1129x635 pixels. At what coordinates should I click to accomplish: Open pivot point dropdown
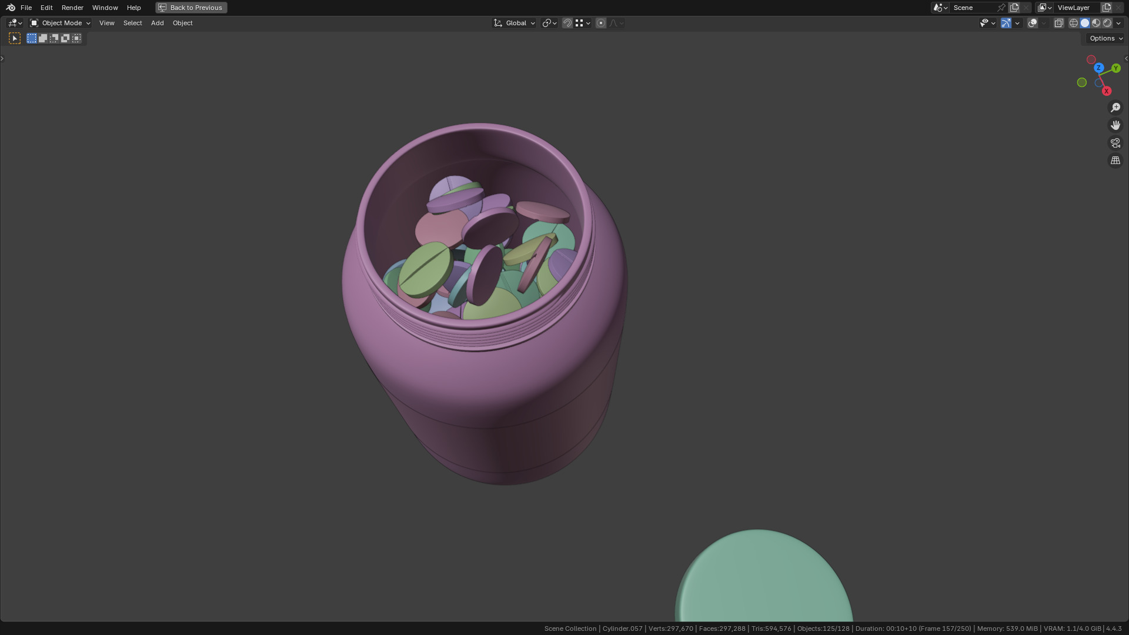click(x=549, y=23)
